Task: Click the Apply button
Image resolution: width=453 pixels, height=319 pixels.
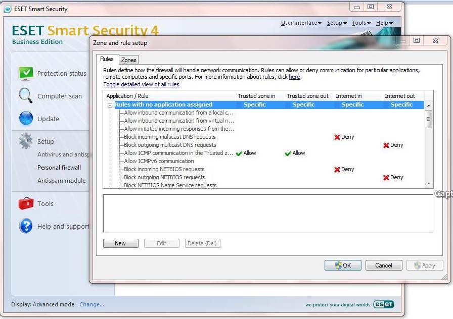Action: point(425,265)
